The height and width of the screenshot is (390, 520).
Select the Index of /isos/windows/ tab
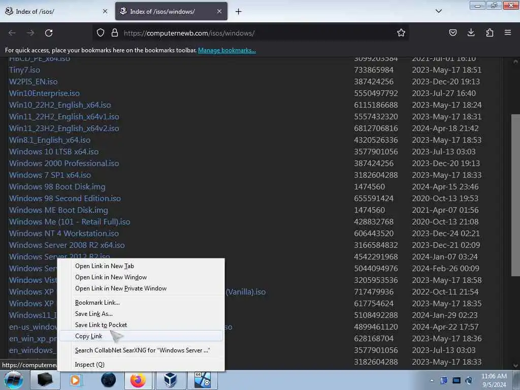point(171,11)
